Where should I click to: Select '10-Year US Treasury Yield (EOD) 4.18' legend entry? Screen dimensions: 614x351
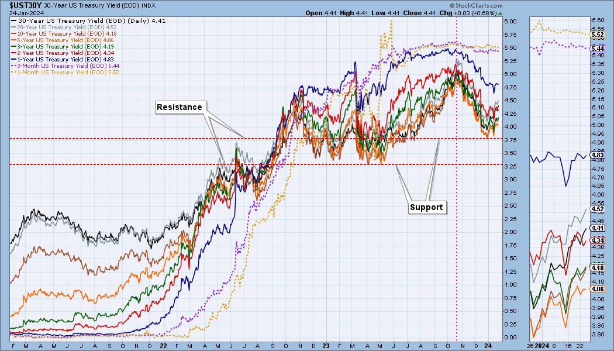tap(64, 34)
